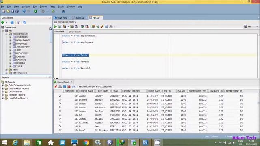Click the green Back navigation icon
The image size is (260, 146).
tap(35, 11)
